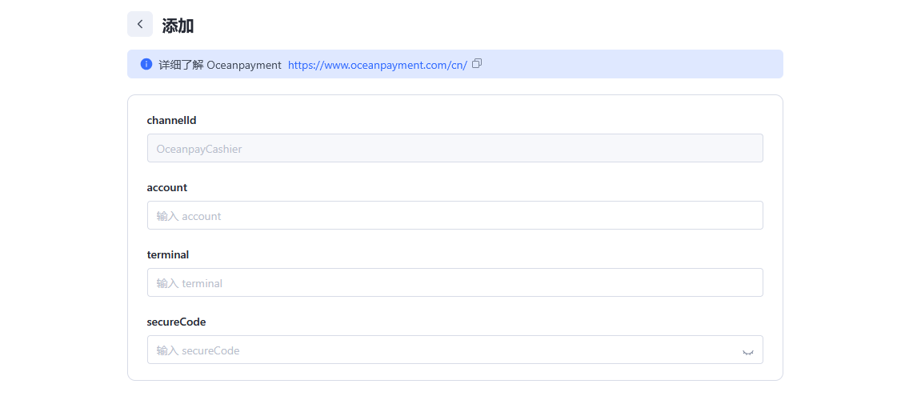Copy the Oceanpayment link with copy icon
905x408 pixels.
(x=477, y=63)
